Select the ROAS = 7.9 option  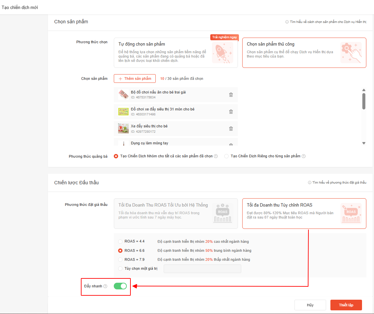pyautogui.click(x=120, y=259)
